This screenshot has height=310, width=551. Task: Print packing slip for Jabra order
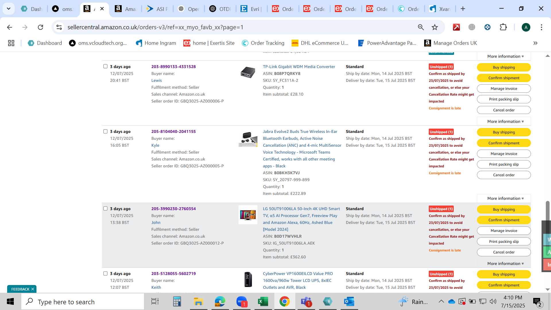point(504,164)
